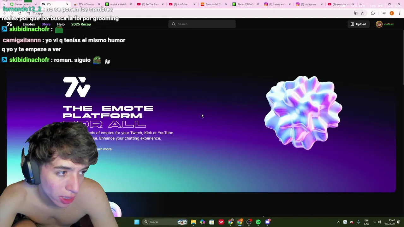The image size is (404, 227).
Task: Switch to the Be The Same YouTube tab
Action: click(150, 4)
